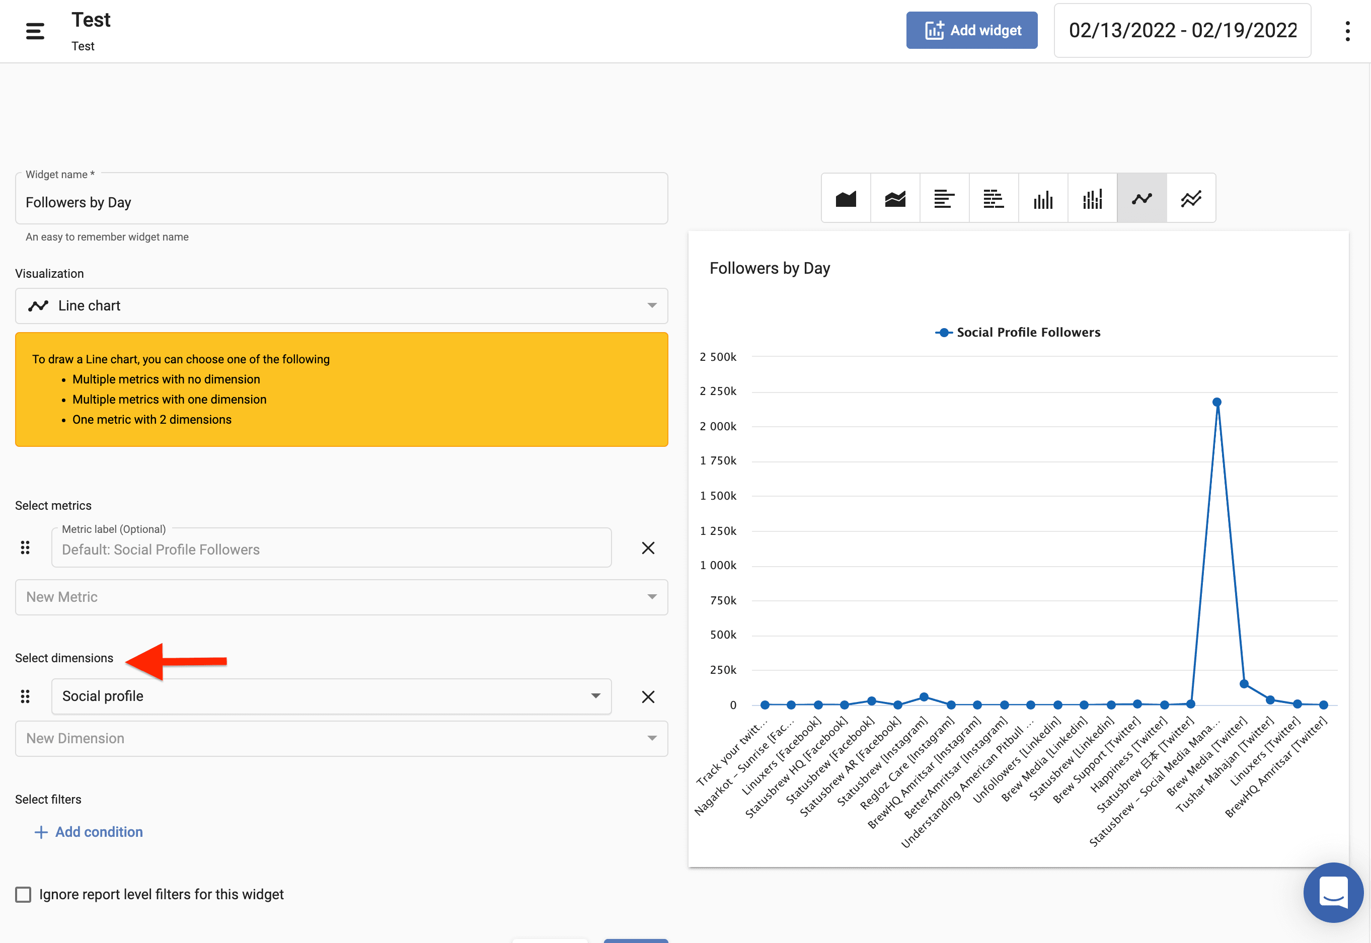Click the Add widget button
1371x943 pixels.
coord(971,30)
